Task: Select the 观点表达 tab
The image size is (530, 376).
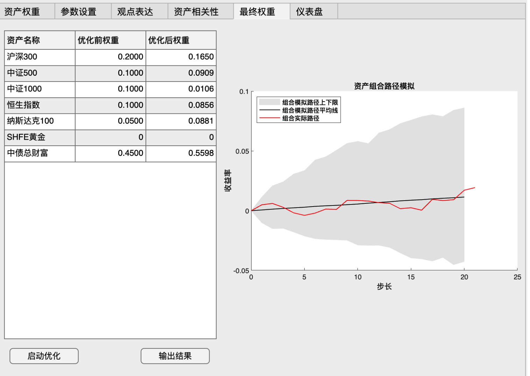Action: [135, 12]
